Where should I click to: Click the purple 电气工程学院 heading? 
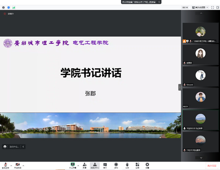click(x=91, y=43)
